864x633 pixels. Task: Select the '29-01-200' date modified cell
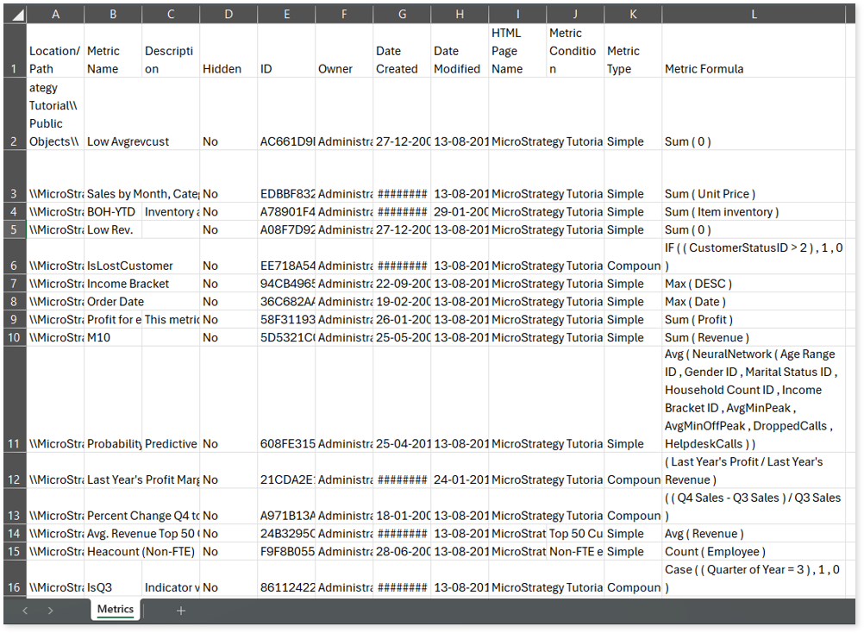[x=460, y=211]
